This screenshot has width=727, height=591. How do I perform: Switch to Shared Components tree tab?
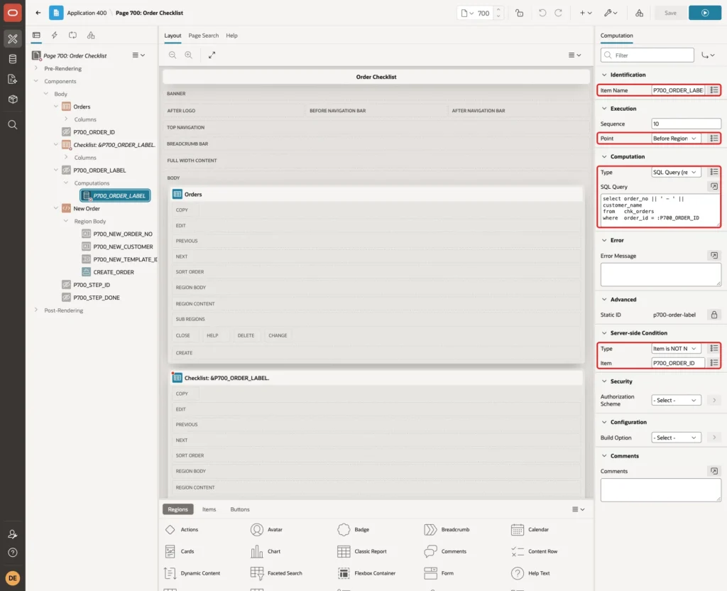click(91, 36)
